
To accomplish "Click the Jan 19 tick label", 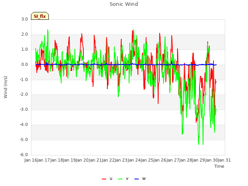I will (x=69, y=160).
